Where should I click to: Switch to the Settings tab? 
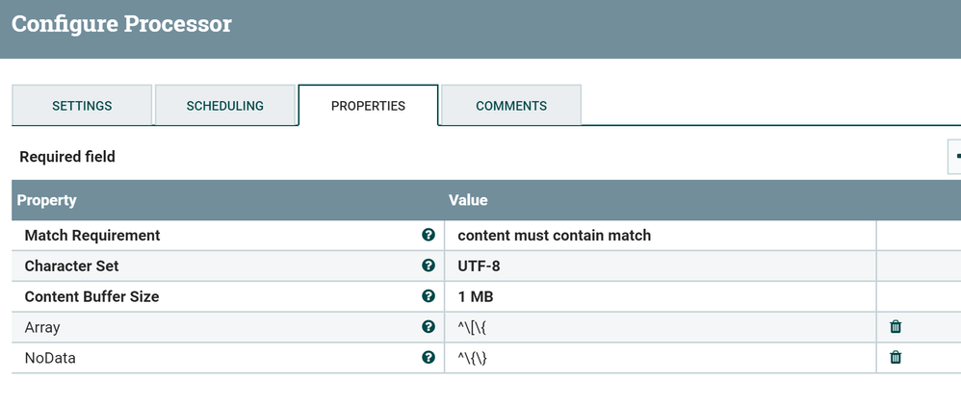(x=82, y=106)
